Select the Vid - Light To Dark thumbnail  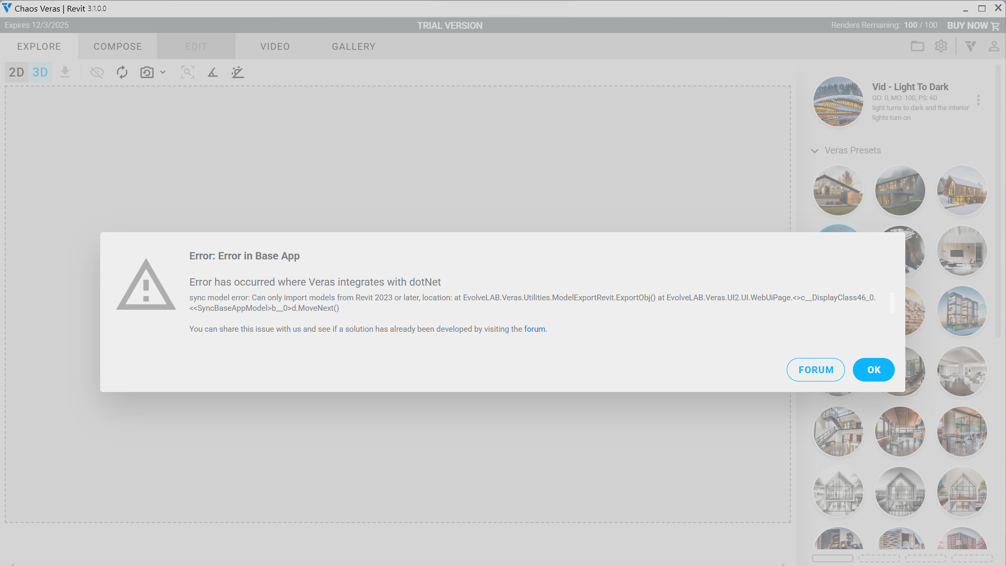point(838,102)
